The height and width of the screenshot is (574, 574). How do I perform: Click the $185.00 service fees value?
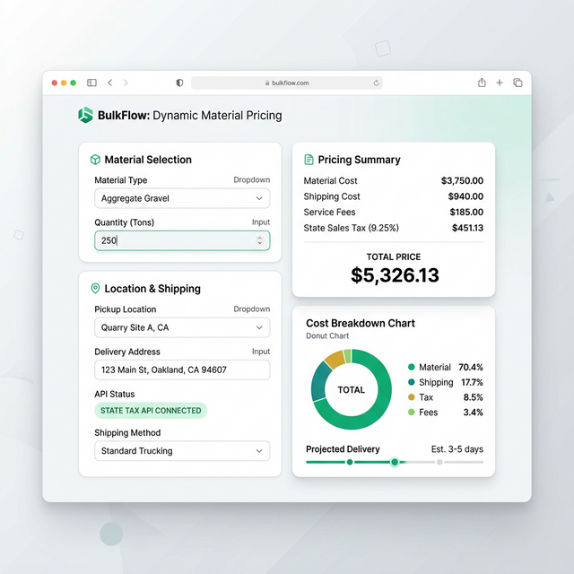(x=466, y=212)
